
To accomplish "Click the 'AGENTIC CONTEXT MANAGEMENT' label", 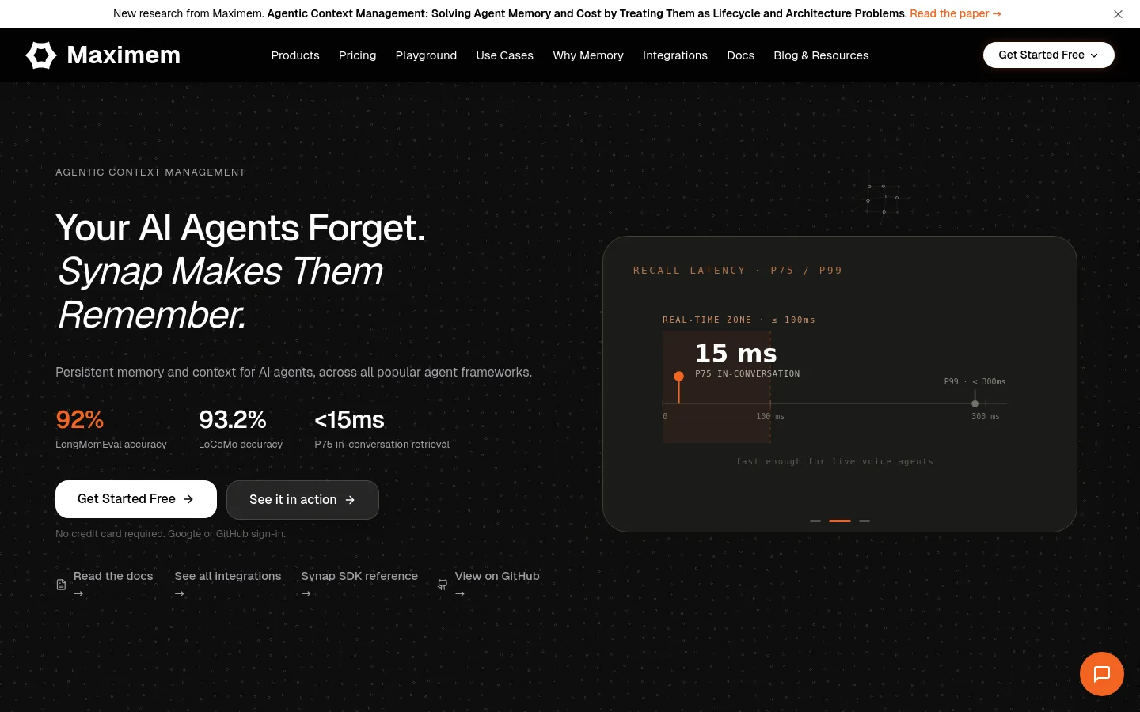I will point(150,172).
